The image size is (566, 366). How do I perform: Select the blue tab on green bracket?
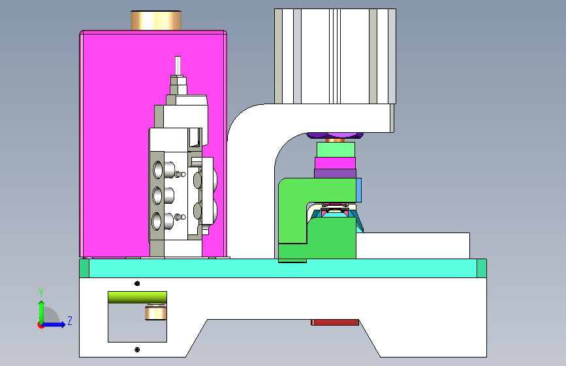click(359, 190)
